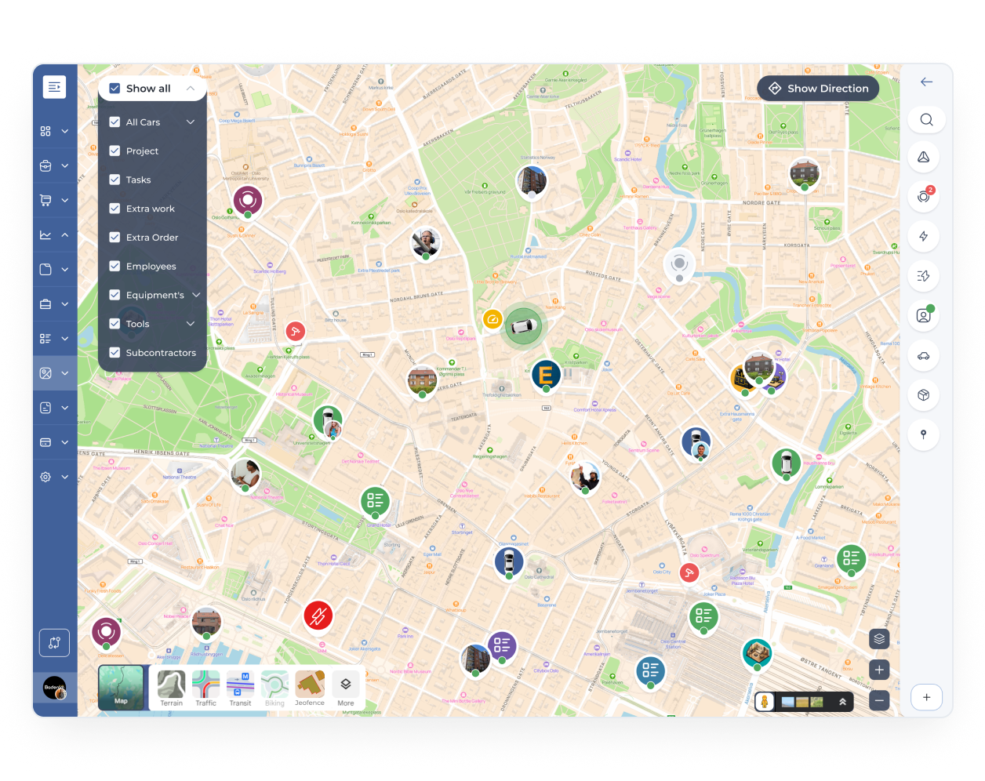985x781 pixels.
Task: Click the notification icon with badge 2
Action: [x=924, y=196]
